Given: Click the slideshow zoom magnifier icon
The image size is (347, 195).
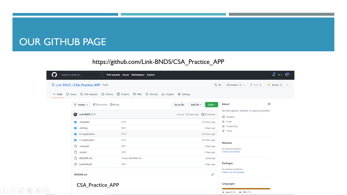Looking at the screenshot, I should coord(38,191).
